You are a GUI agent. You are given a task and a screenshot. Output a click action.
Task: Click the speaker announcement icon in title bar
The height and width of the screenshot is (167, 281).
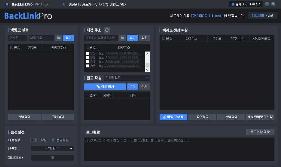click(x=64, y=4)
